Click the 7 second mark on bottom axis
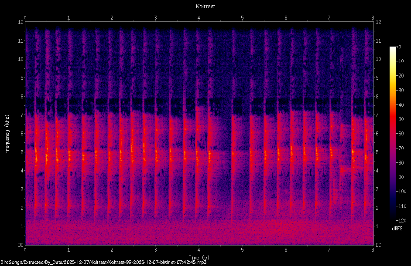The image size is (411, 266). (329, 250)
